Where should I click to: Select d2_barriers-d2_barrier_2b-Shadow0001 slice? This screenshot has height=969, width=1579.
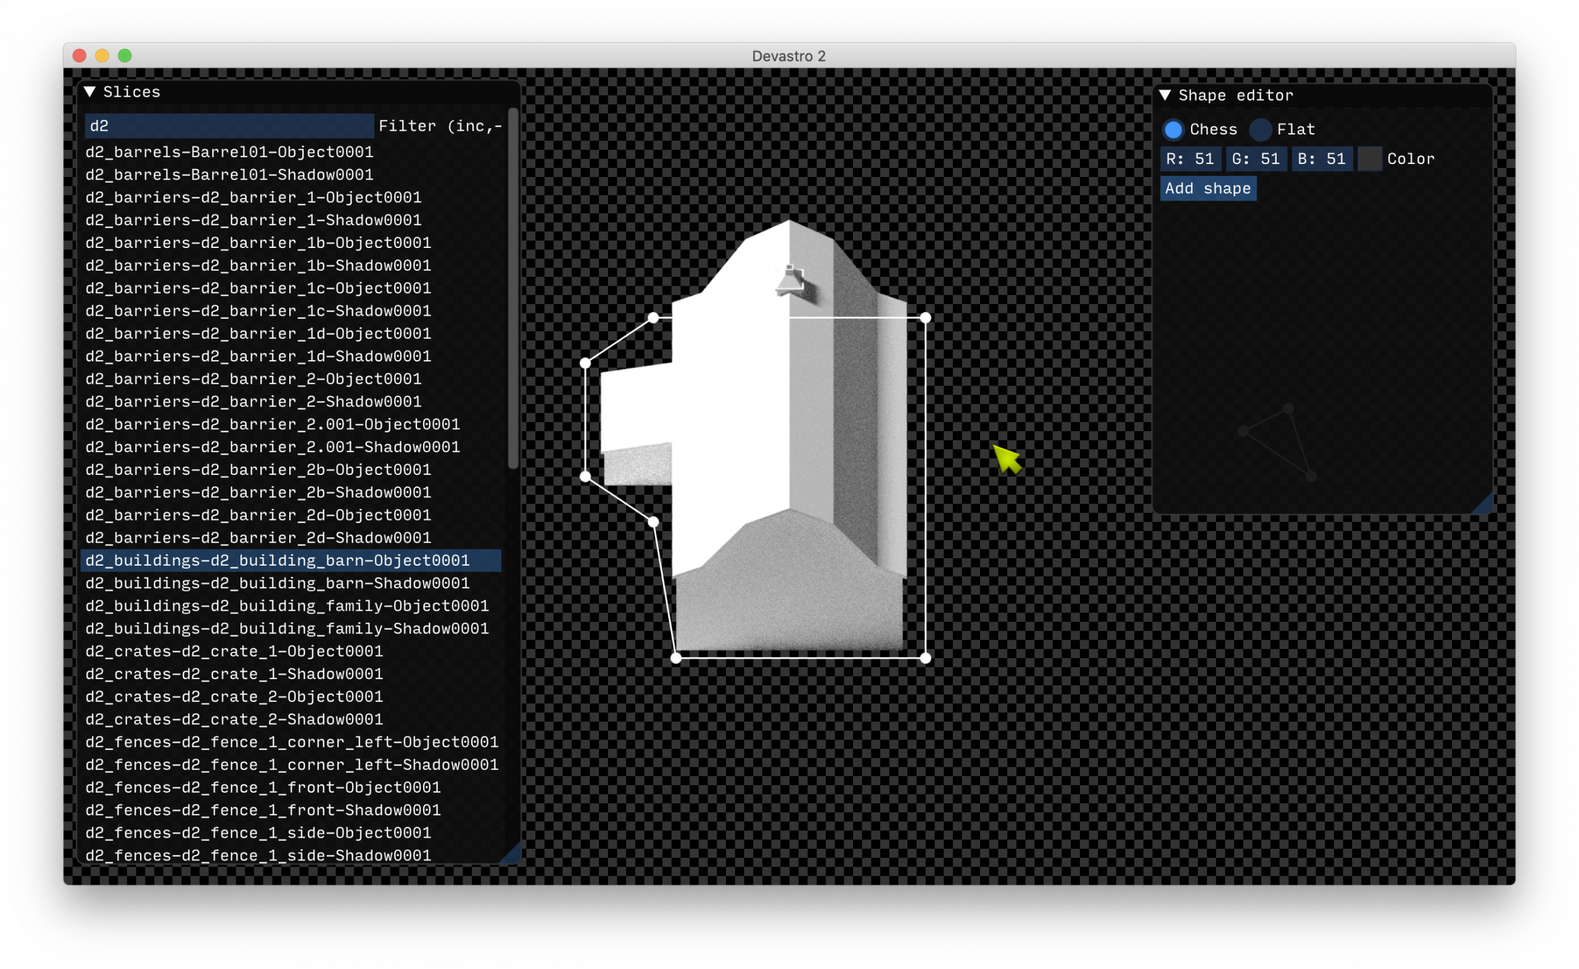click(292, 492)
